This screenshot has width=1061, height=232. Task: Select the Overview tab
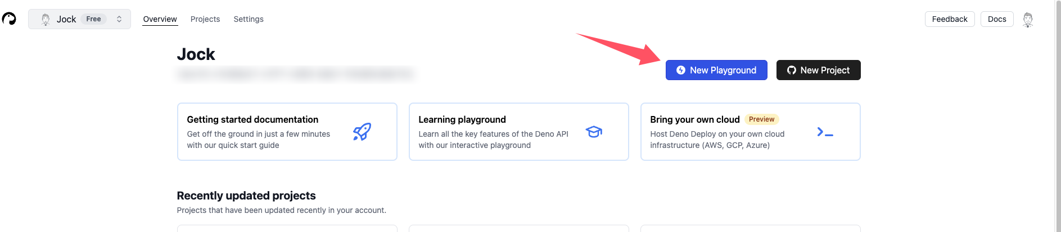click(160, 19)
